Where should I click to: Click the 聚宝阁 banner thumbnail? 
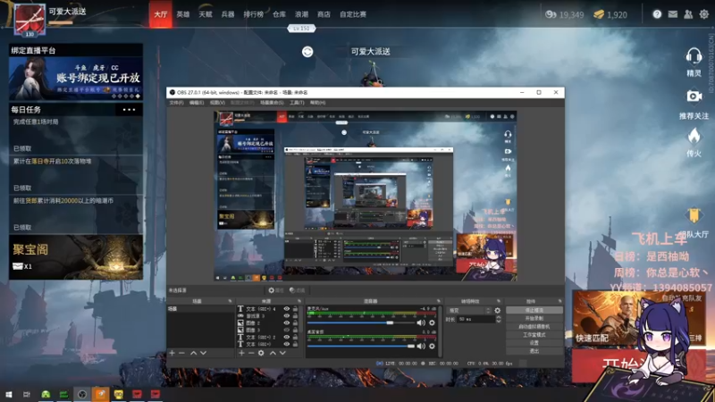point(76,257)
